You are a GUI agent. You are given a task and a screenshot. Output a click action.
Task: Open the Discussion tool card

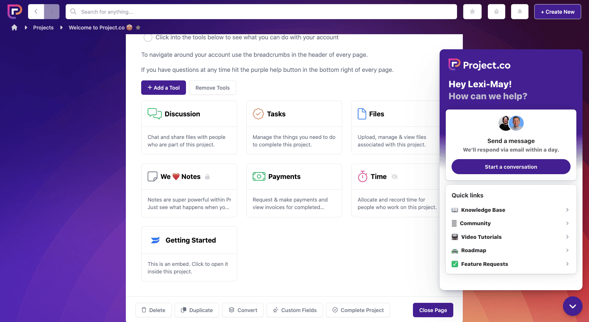(x=189, y=127)
